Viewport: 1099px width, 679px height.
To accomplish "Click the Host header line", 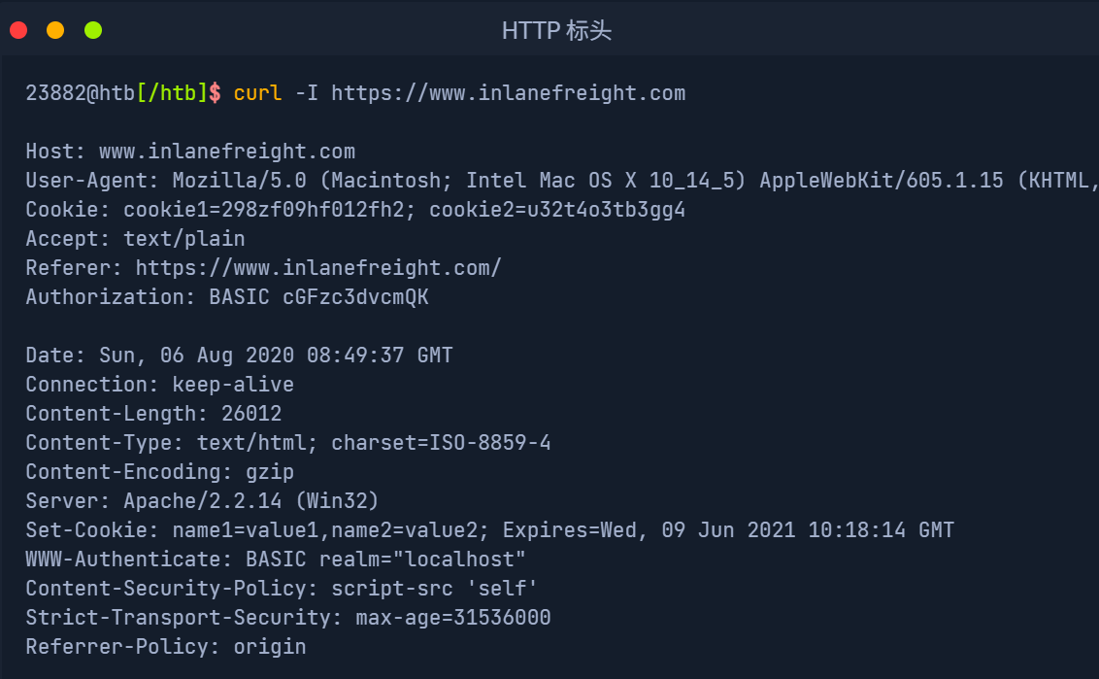I will tap(190, 152).
